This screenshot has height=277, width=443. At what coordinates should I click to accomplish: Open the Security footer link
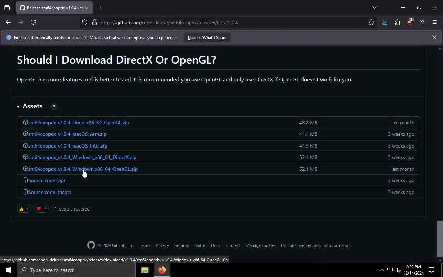pos(182,245)
